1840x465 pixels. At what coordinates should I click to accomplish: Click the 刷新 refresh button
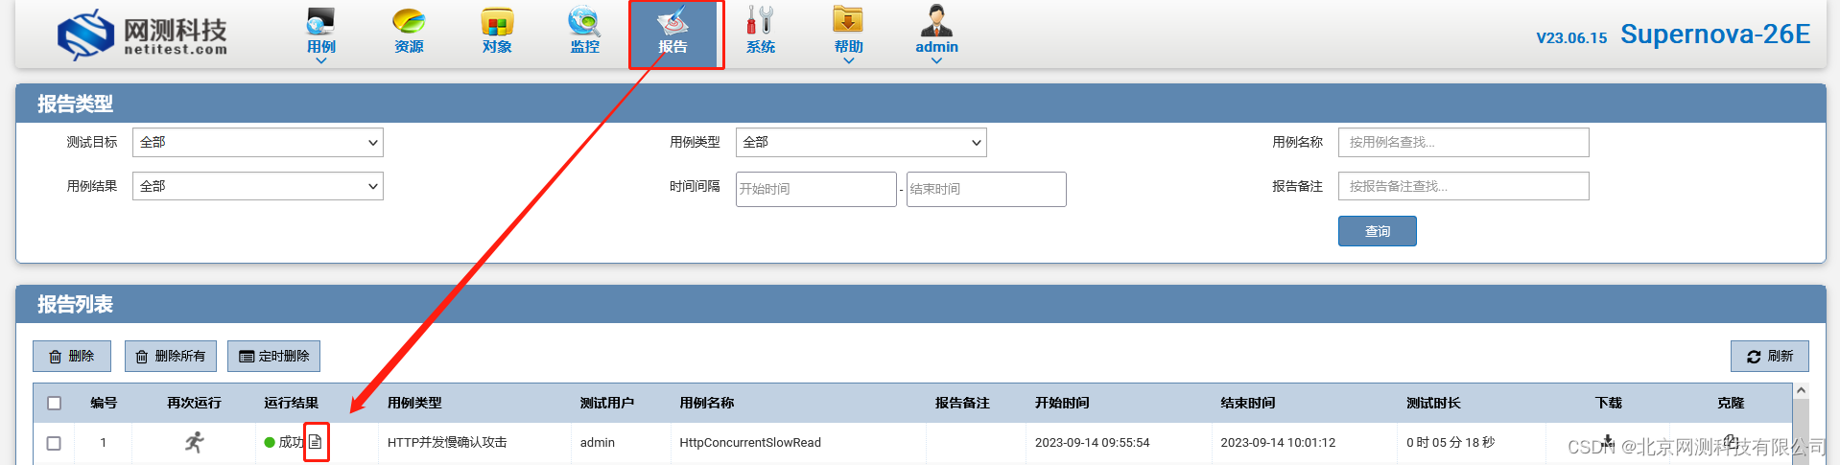pyautogui.click(x=1770, y=356)
